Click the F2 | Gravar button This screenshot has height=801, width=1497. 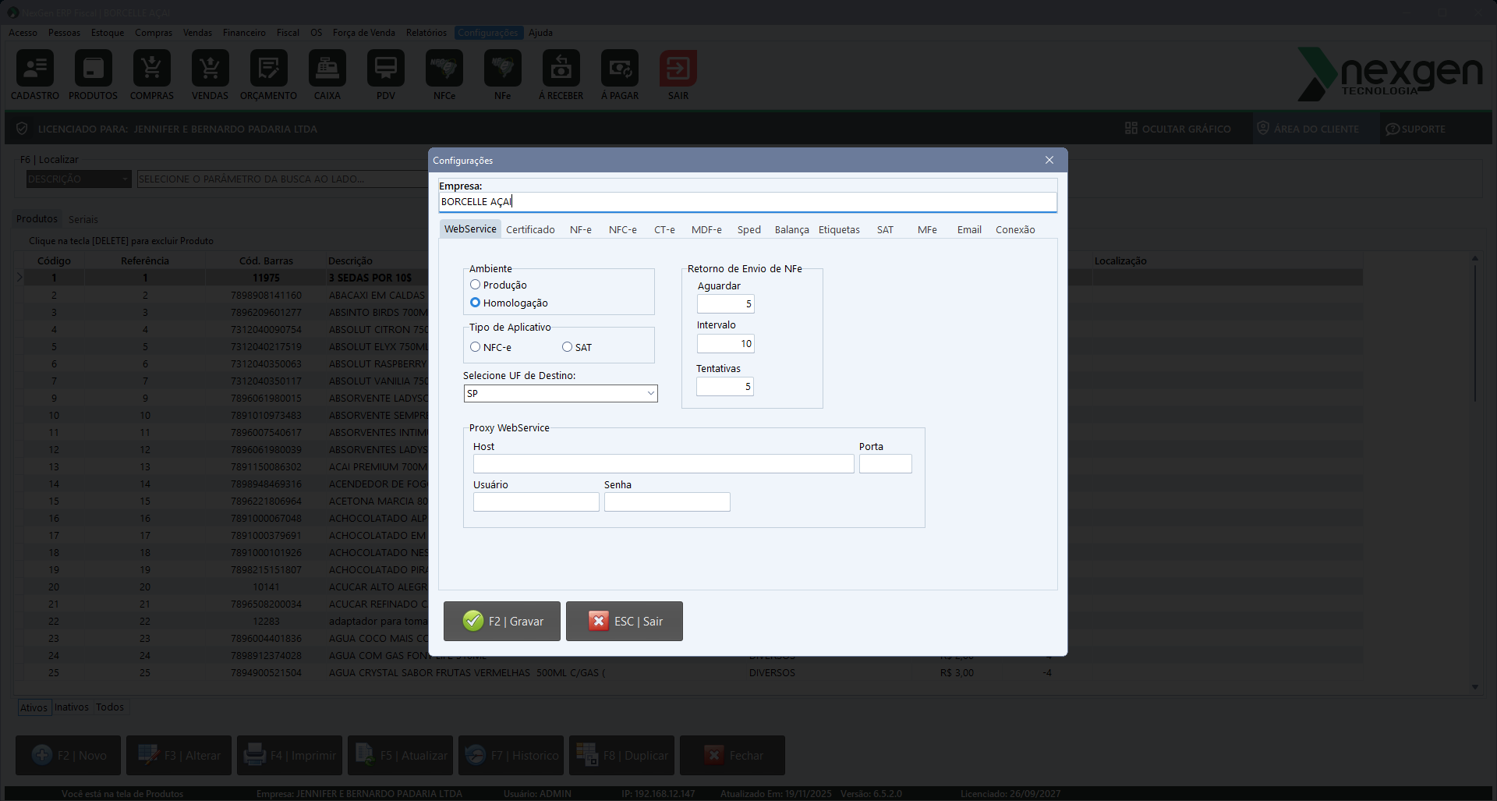point(502,621)
